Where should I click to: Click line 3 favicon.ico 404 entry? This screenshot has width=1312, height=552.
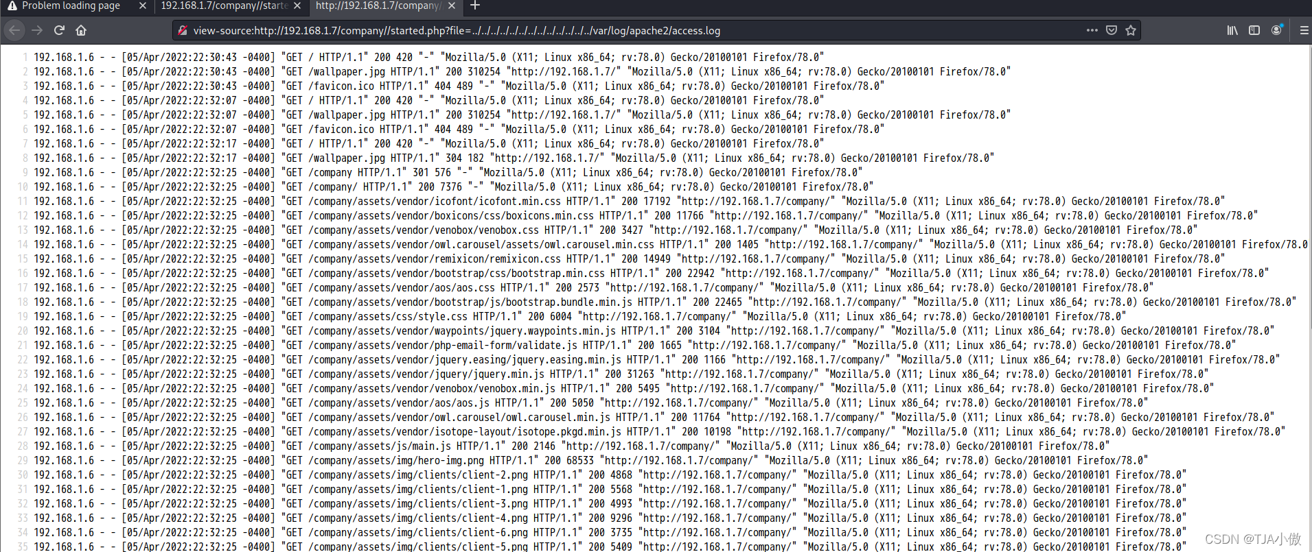(459, 86)
